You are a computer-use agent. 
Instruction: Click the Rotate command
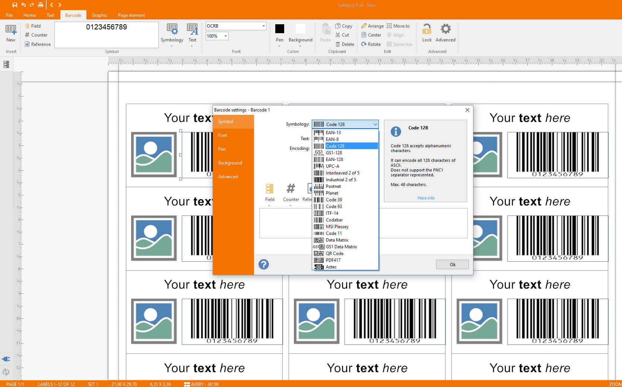click(371, 44)
